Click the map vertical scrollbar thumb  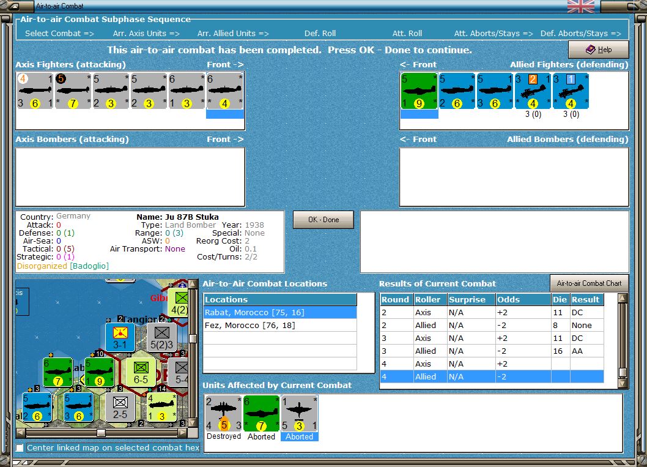[x=193, y=338]
